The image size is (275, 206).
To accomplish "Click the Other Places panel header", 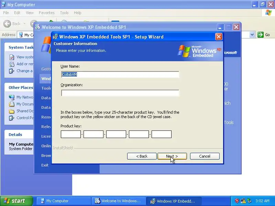I will 19,88.
